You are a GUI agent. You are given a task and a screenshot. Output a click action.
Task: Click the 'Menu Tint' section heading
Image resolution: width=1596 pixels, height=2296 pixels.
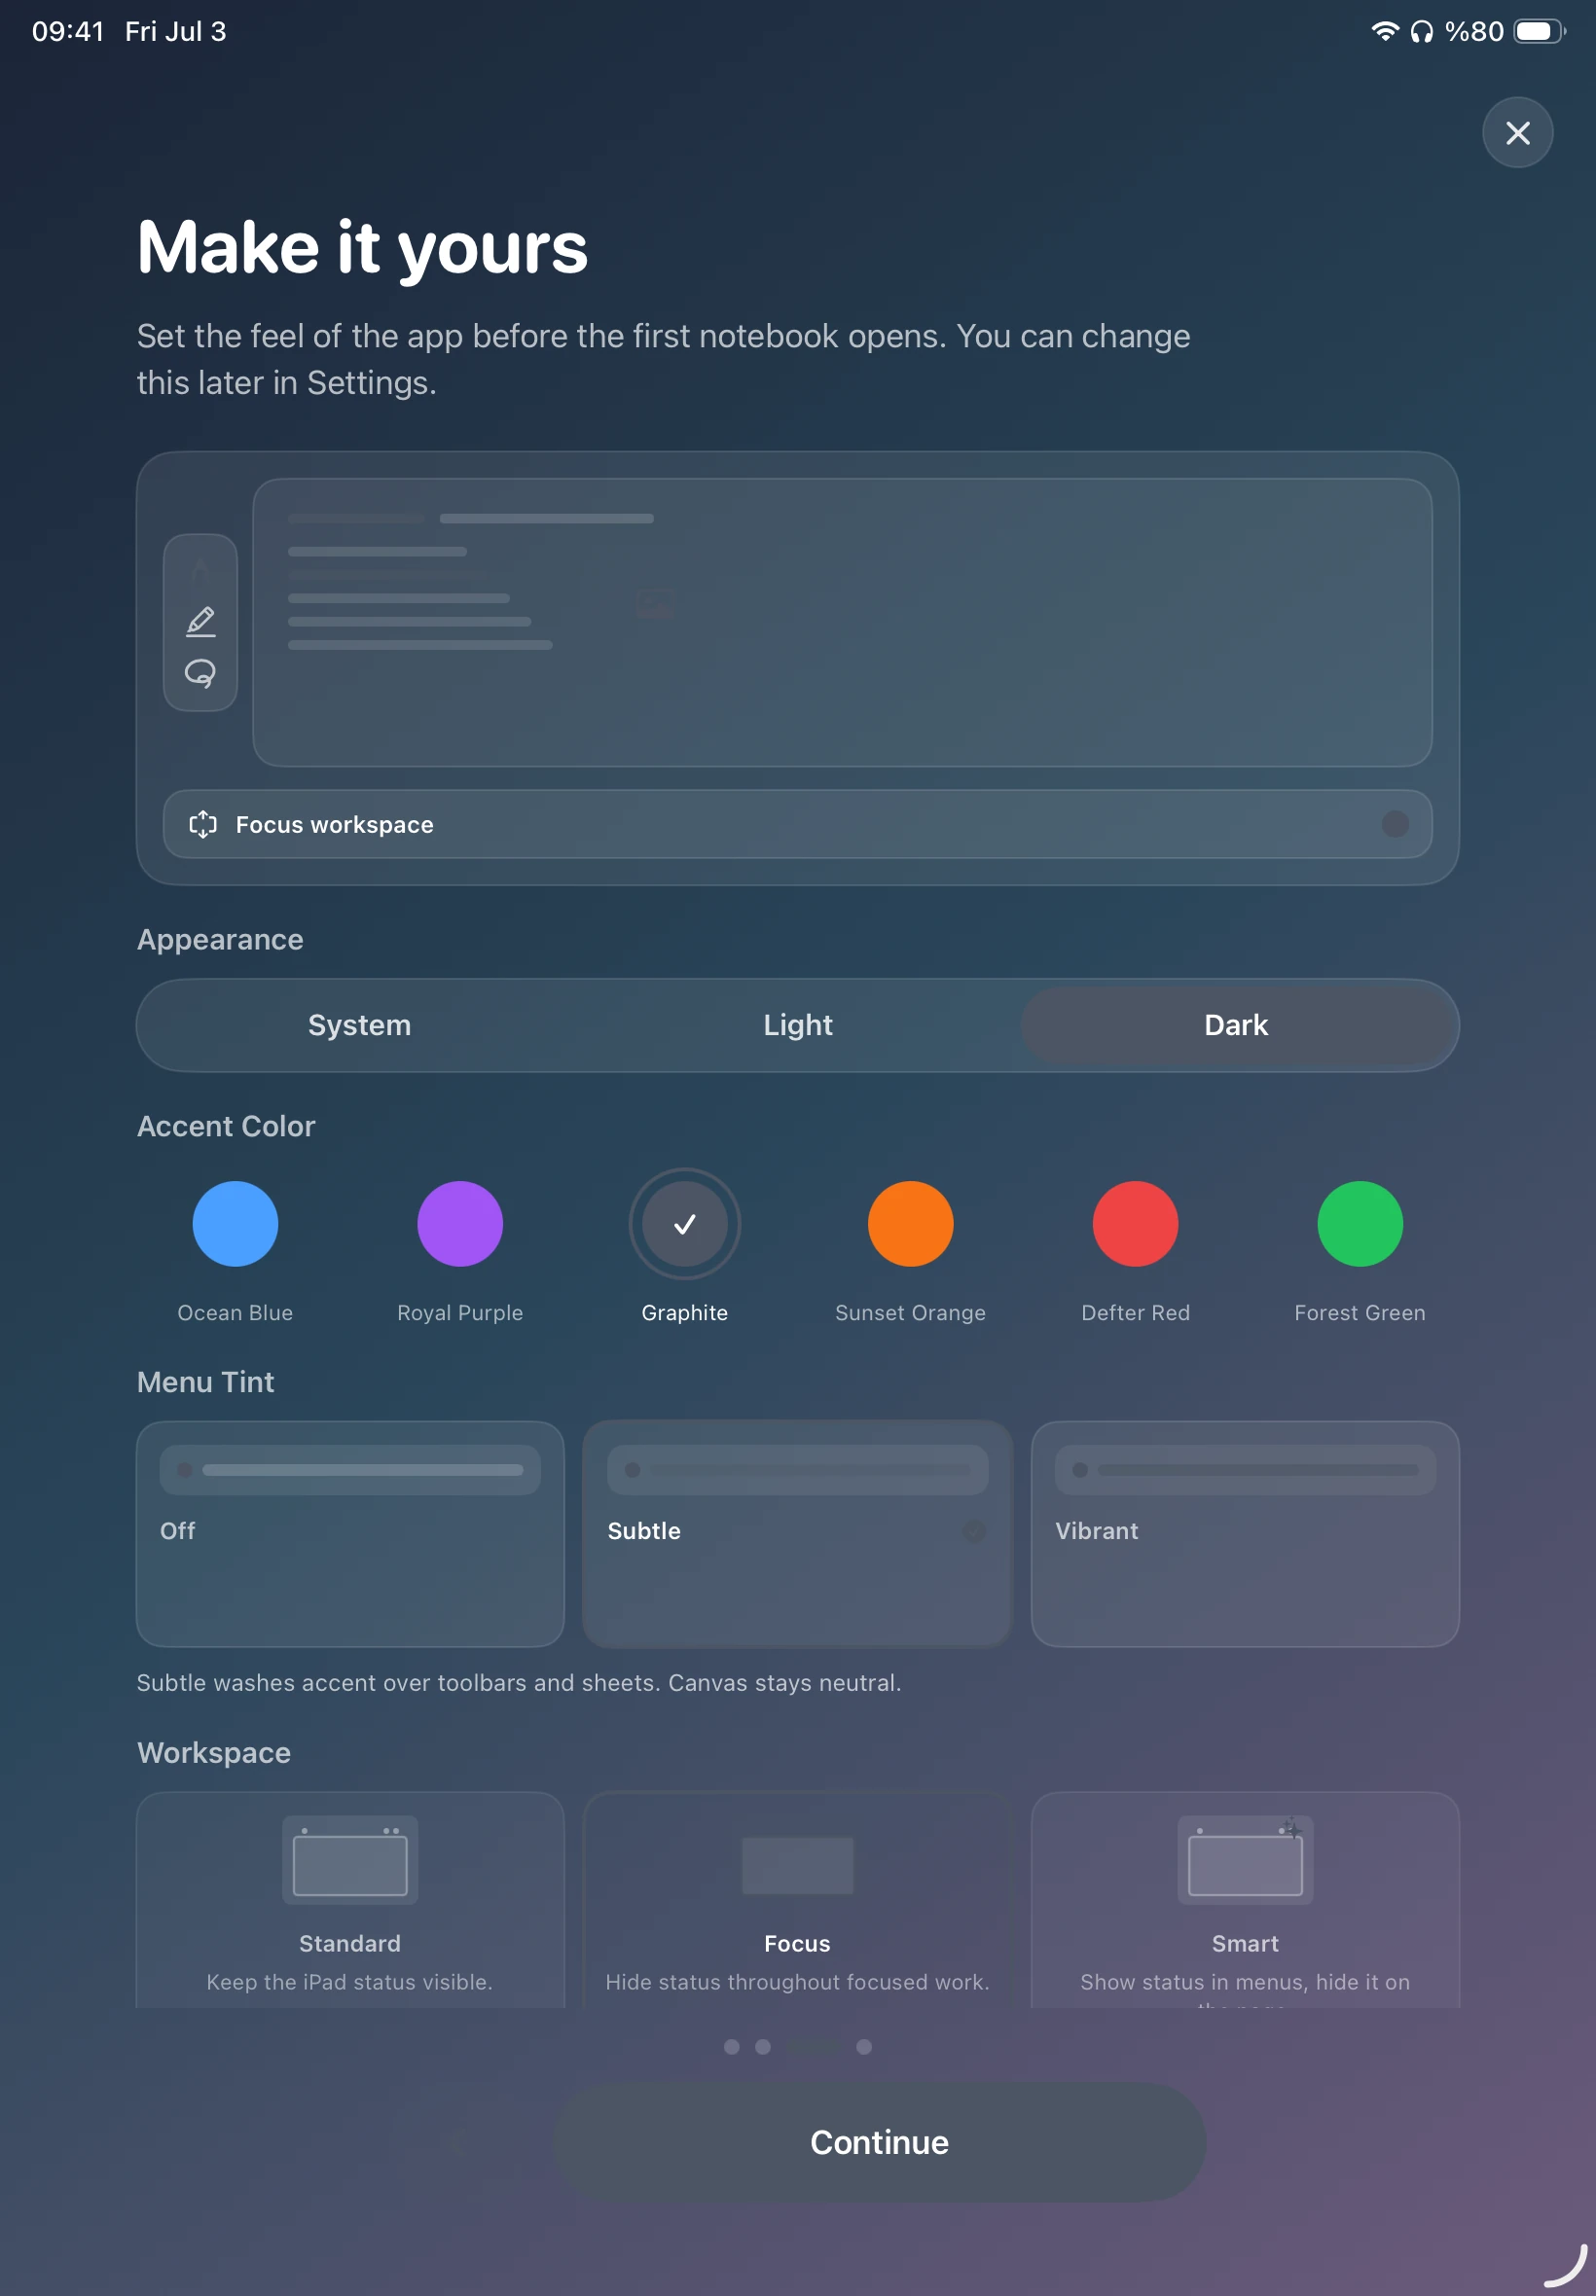pyautogui.click(x=205, y=1381)
